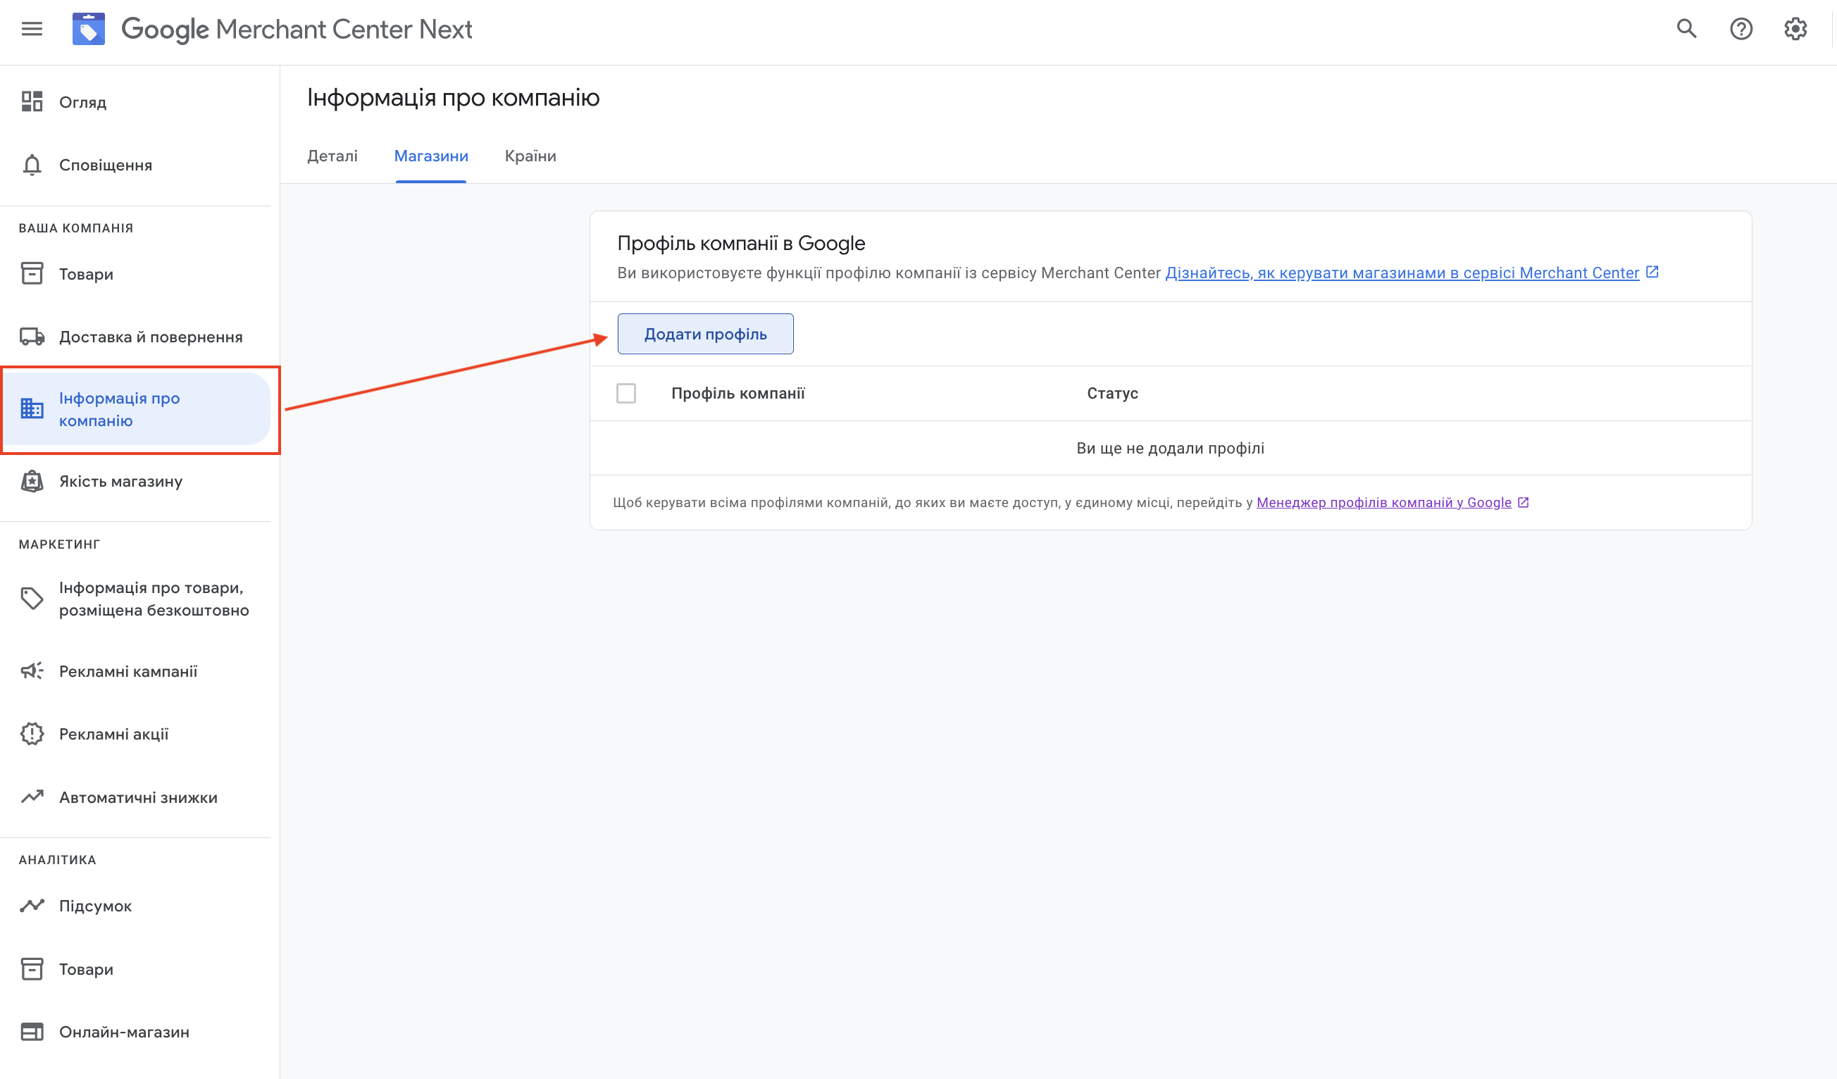Click the Огляд dashboard icon
The width and height of the screenshot is (1837, 1079).
32,101
